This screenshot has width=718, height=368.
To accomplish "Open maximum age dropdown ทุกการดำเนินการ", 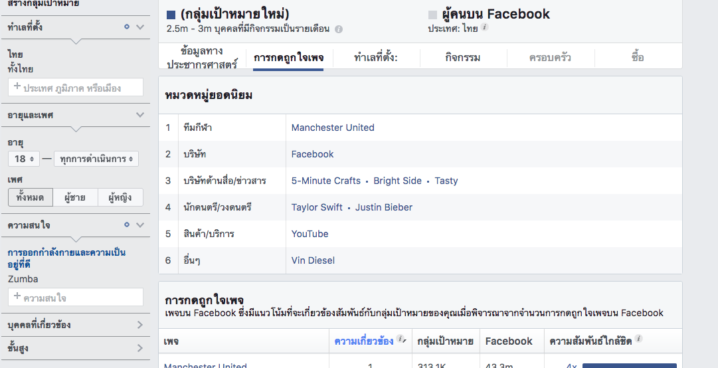I will [x=96, y=159].
